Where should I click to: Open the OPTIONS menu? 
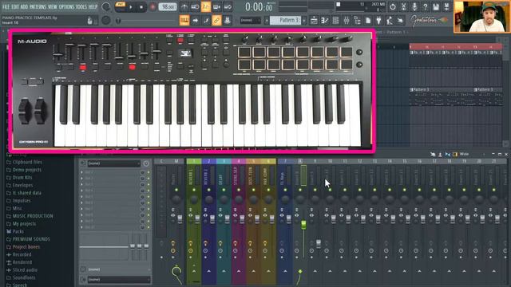pos(66,6)
